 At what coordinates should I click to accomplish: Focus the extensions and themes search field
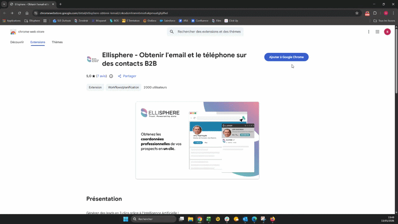pyautogui.click(x=205, y=32)
